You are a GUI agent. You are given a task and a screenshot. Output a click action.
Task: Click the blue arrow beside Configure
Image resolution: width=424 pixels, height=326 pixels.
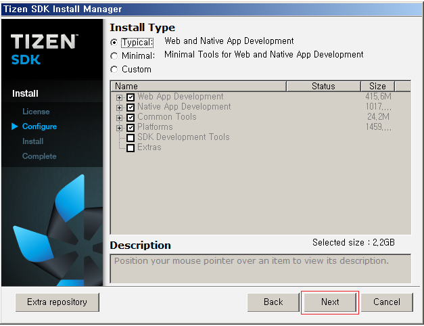15,126
